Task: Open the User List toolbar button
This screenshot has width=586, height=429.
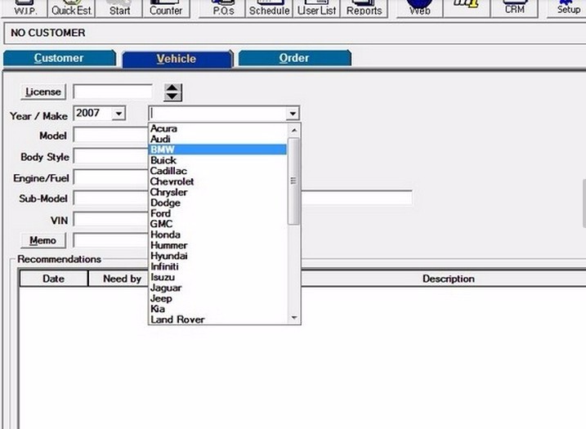Action: [316, 8]
